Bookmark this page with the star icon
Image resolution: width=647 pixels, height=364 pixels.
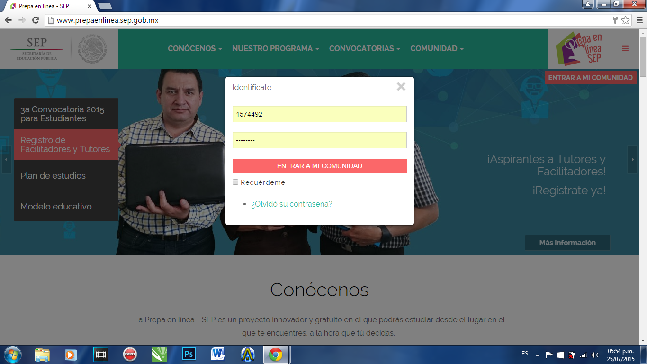[626, 20]
